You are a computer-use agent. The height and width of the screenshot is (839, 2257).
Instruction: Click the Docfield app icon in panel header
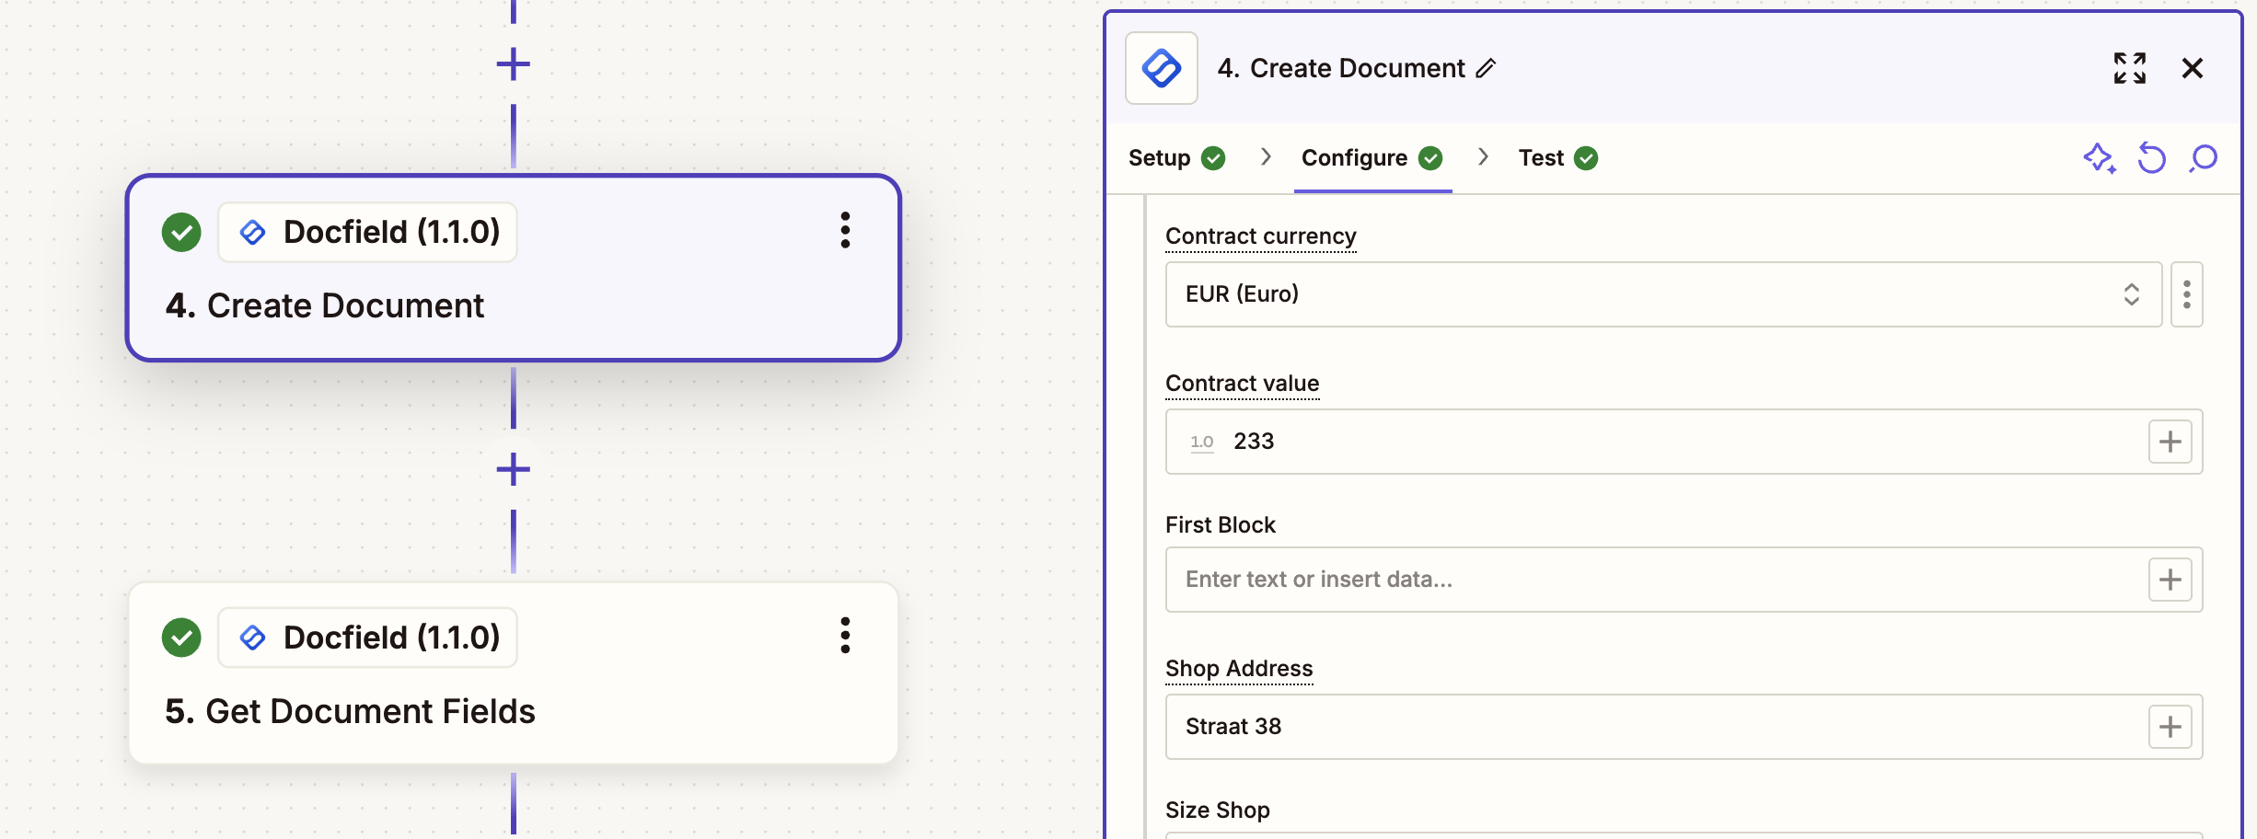1162,68
